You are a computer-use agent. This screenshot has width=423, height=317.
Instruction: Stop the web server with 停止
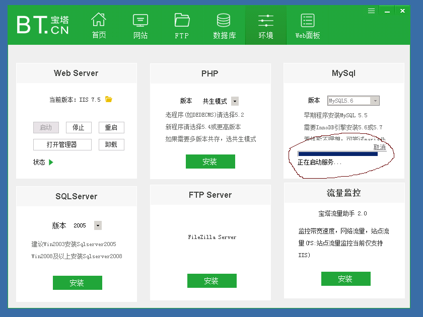tap(79, 127)
